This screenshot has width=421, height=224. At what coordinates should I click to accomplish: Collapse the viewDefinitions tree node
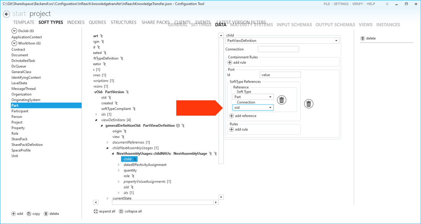(96, 120)
